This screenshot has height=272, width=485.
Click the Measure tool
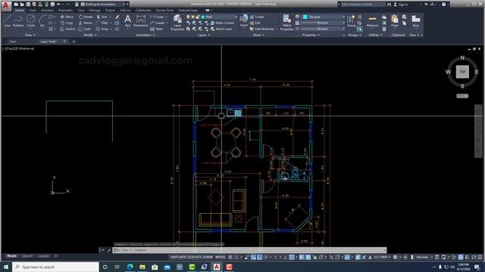[372, 21]
